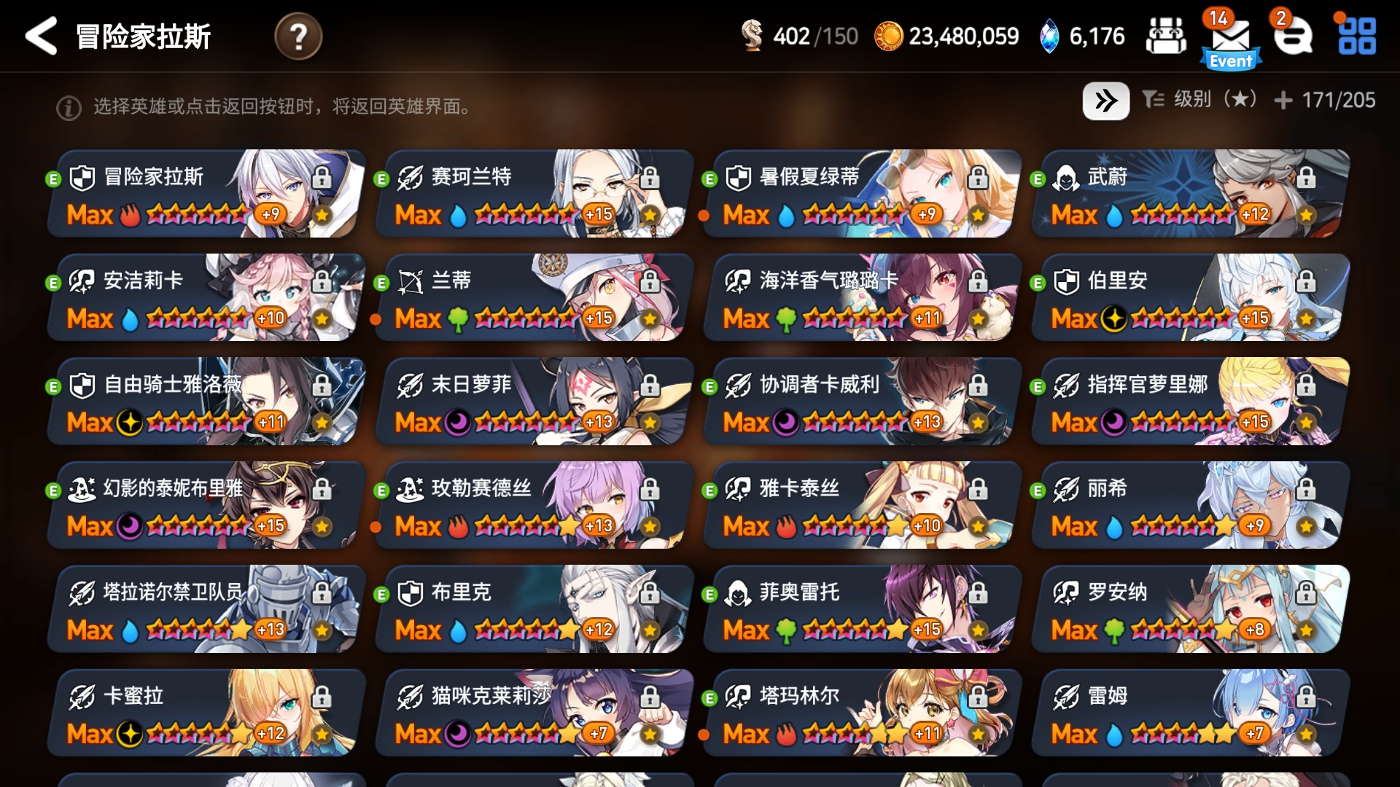Tap the gold coin currency icon
Viewport: 1400px width, 787px height.
tap(888, 36)
